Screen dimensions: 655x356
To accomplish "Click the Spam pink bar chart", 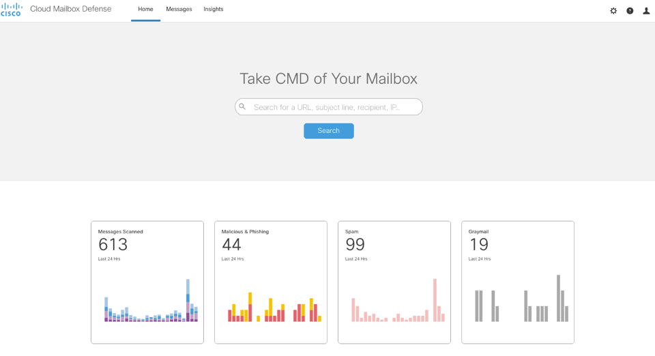I will pos(398,300).
